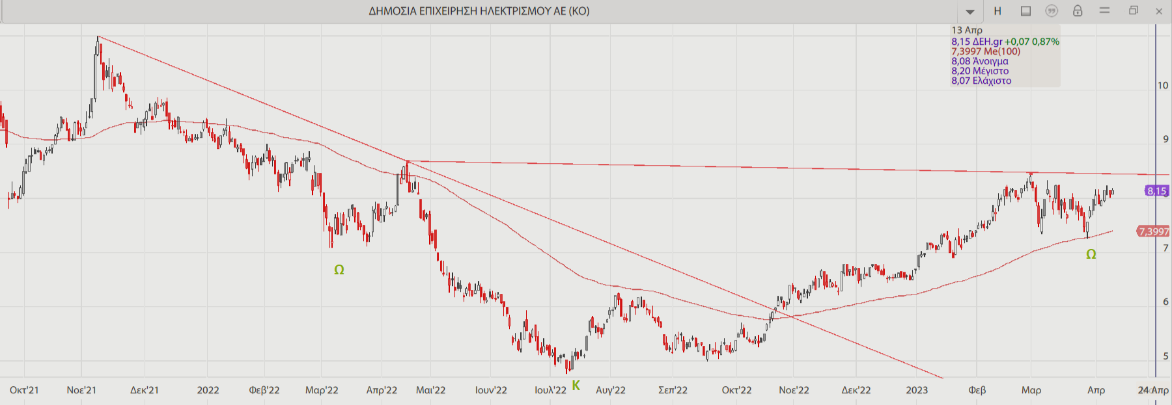Click the green Ω marker near Μαρ'22

pos(339,270)
